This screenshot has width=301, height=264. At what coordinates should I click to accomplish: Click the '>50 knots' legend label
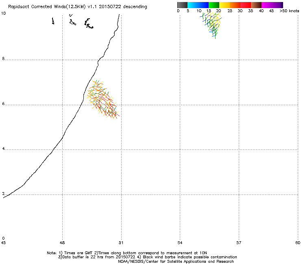(289, 11)
